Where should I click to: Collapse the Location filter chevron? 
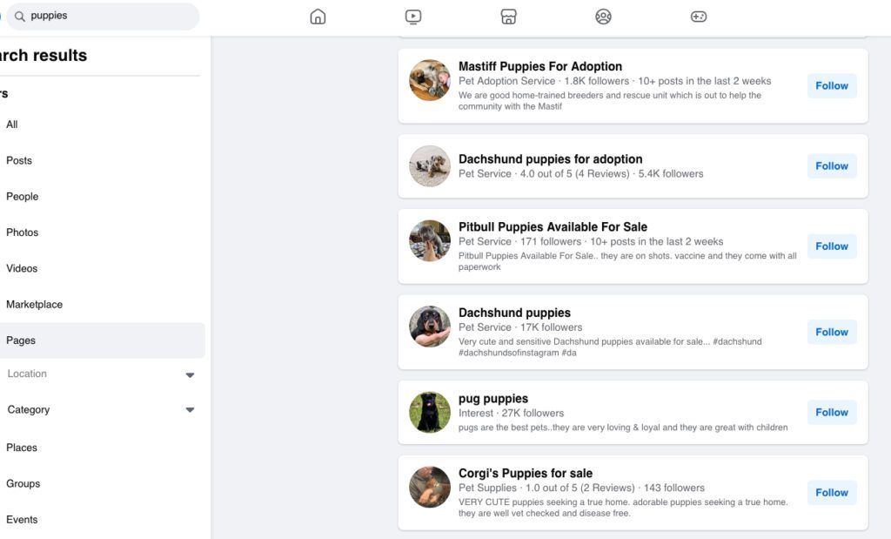[190, 374]
